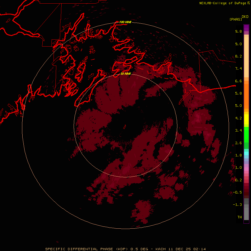The image size is (251, 251).
Task: Click the bright green segment of the color bar
Action: pyautogui.click(x=246, y=134)
